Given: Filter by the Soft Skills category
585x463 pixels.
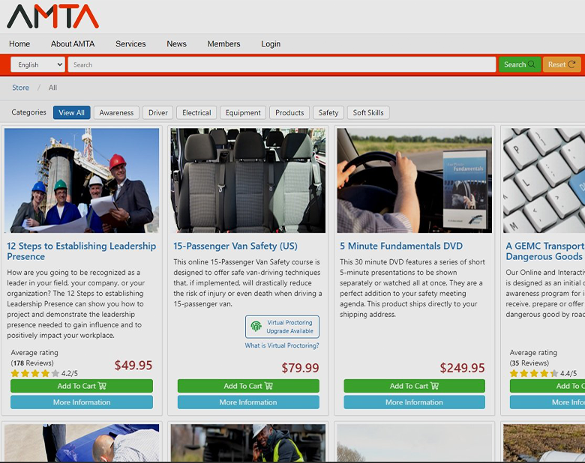Looking at the screenshot, I should [368, 113].
